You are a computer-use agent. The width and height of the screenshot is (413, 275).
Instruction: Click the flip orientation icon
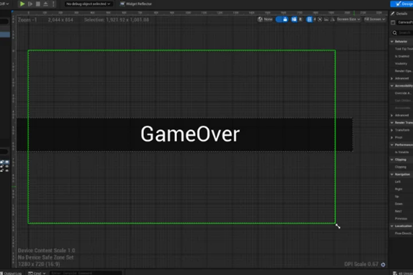pos(333,19)
